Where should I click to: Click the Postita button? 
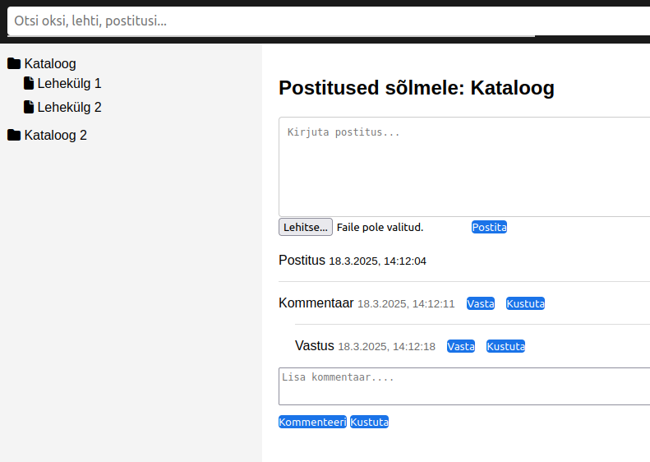click(489, 227)
